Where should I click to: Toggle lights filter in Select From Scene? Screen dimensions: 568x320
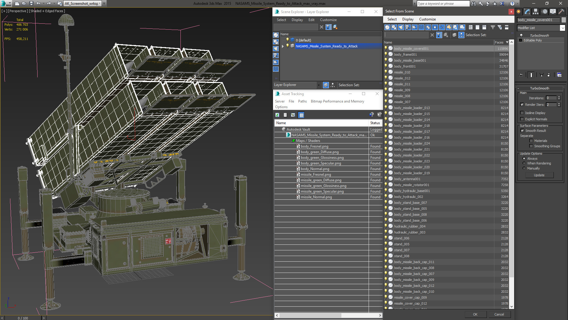[x=401, y=27]
